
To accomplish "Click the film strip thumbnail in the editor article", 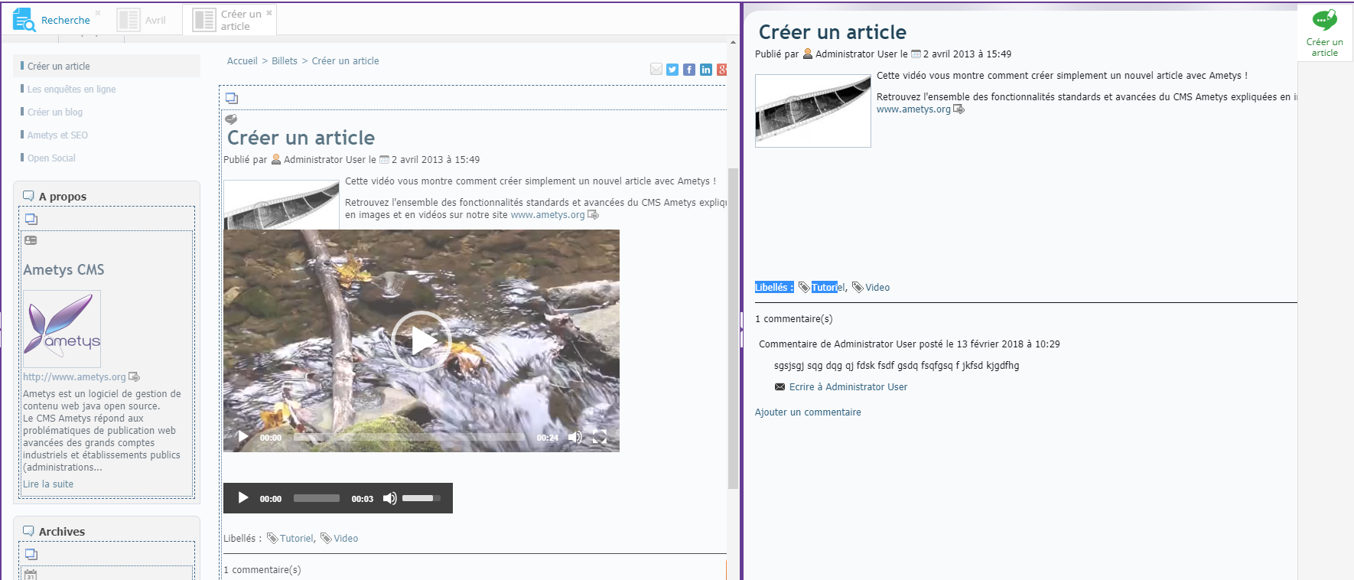I will click(282, 205).
